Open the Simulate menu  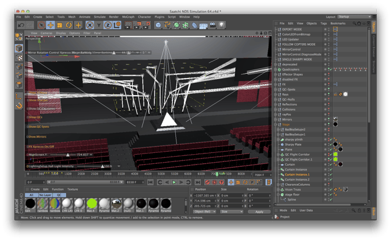(100, 17)
